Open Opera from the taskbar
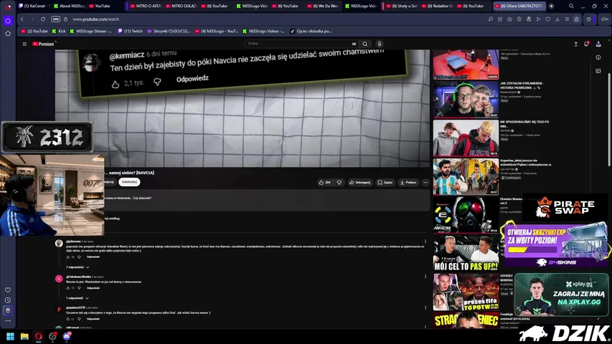 click(x=38, y=336)
